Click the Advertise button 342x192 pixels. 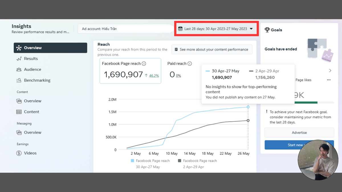click(x=299, y=133)
